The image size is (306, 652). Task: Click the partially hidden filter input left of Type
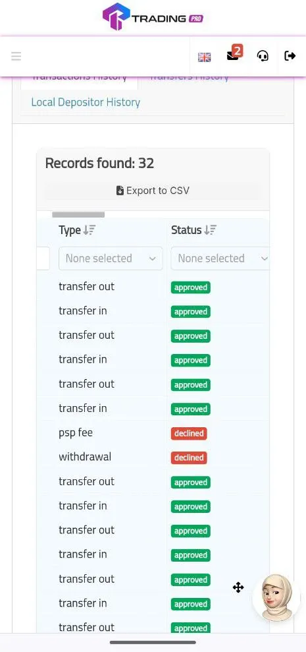click(x=43, y=258)
